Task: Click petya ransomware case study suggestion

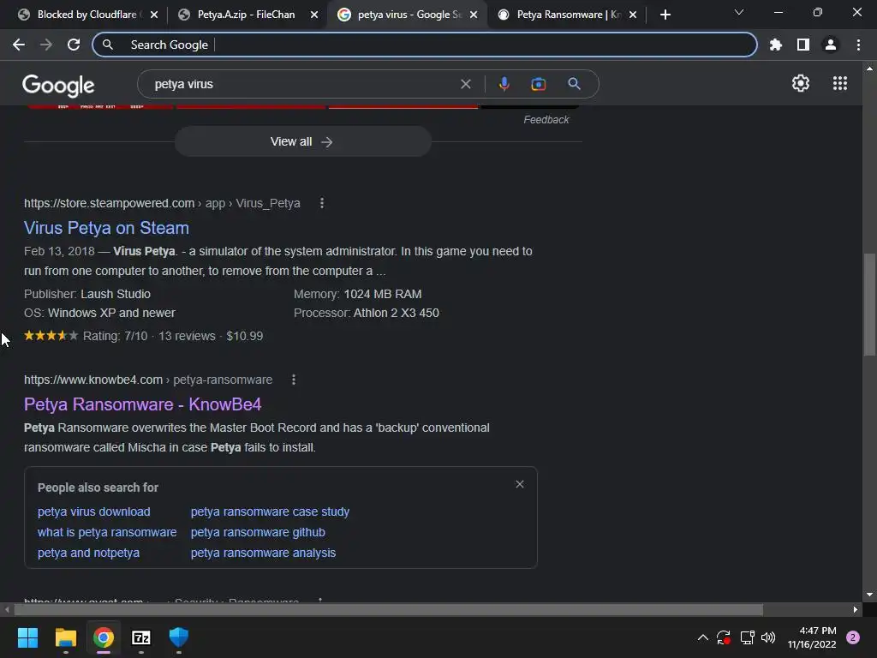Action: point(270,511)
